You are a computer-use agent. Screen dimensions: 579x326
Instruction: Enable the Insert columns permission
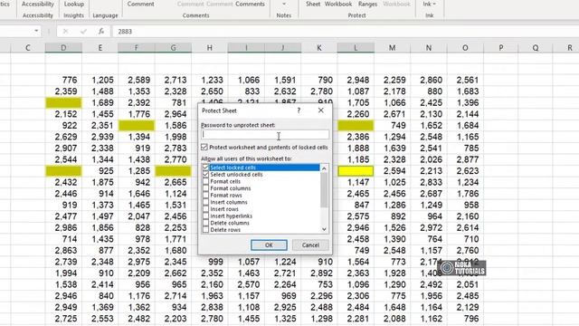(x=206, y=202)
